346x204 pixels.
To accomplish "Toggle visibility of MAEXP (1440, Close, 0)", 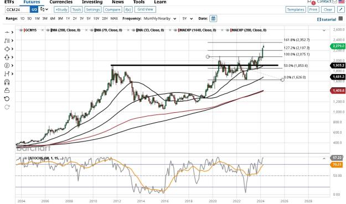I will (x=175, y=30).
